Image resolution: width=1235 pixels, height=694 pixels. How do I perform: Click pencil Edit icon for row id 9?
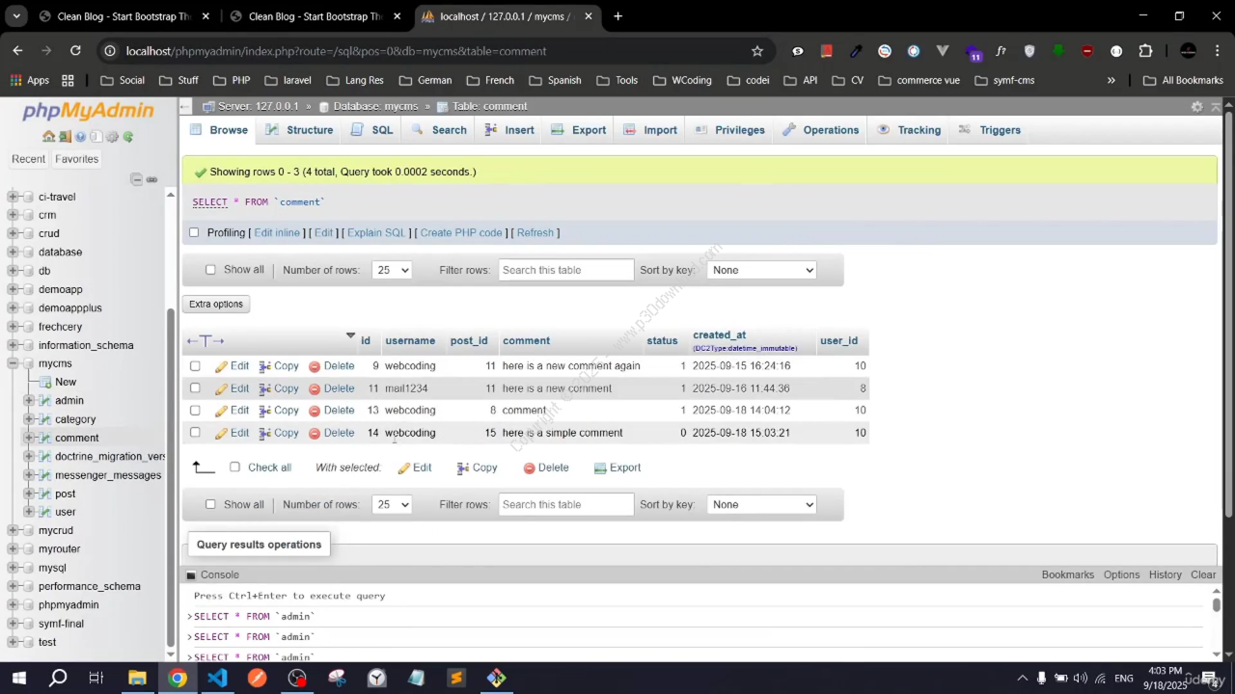[221, 366]
